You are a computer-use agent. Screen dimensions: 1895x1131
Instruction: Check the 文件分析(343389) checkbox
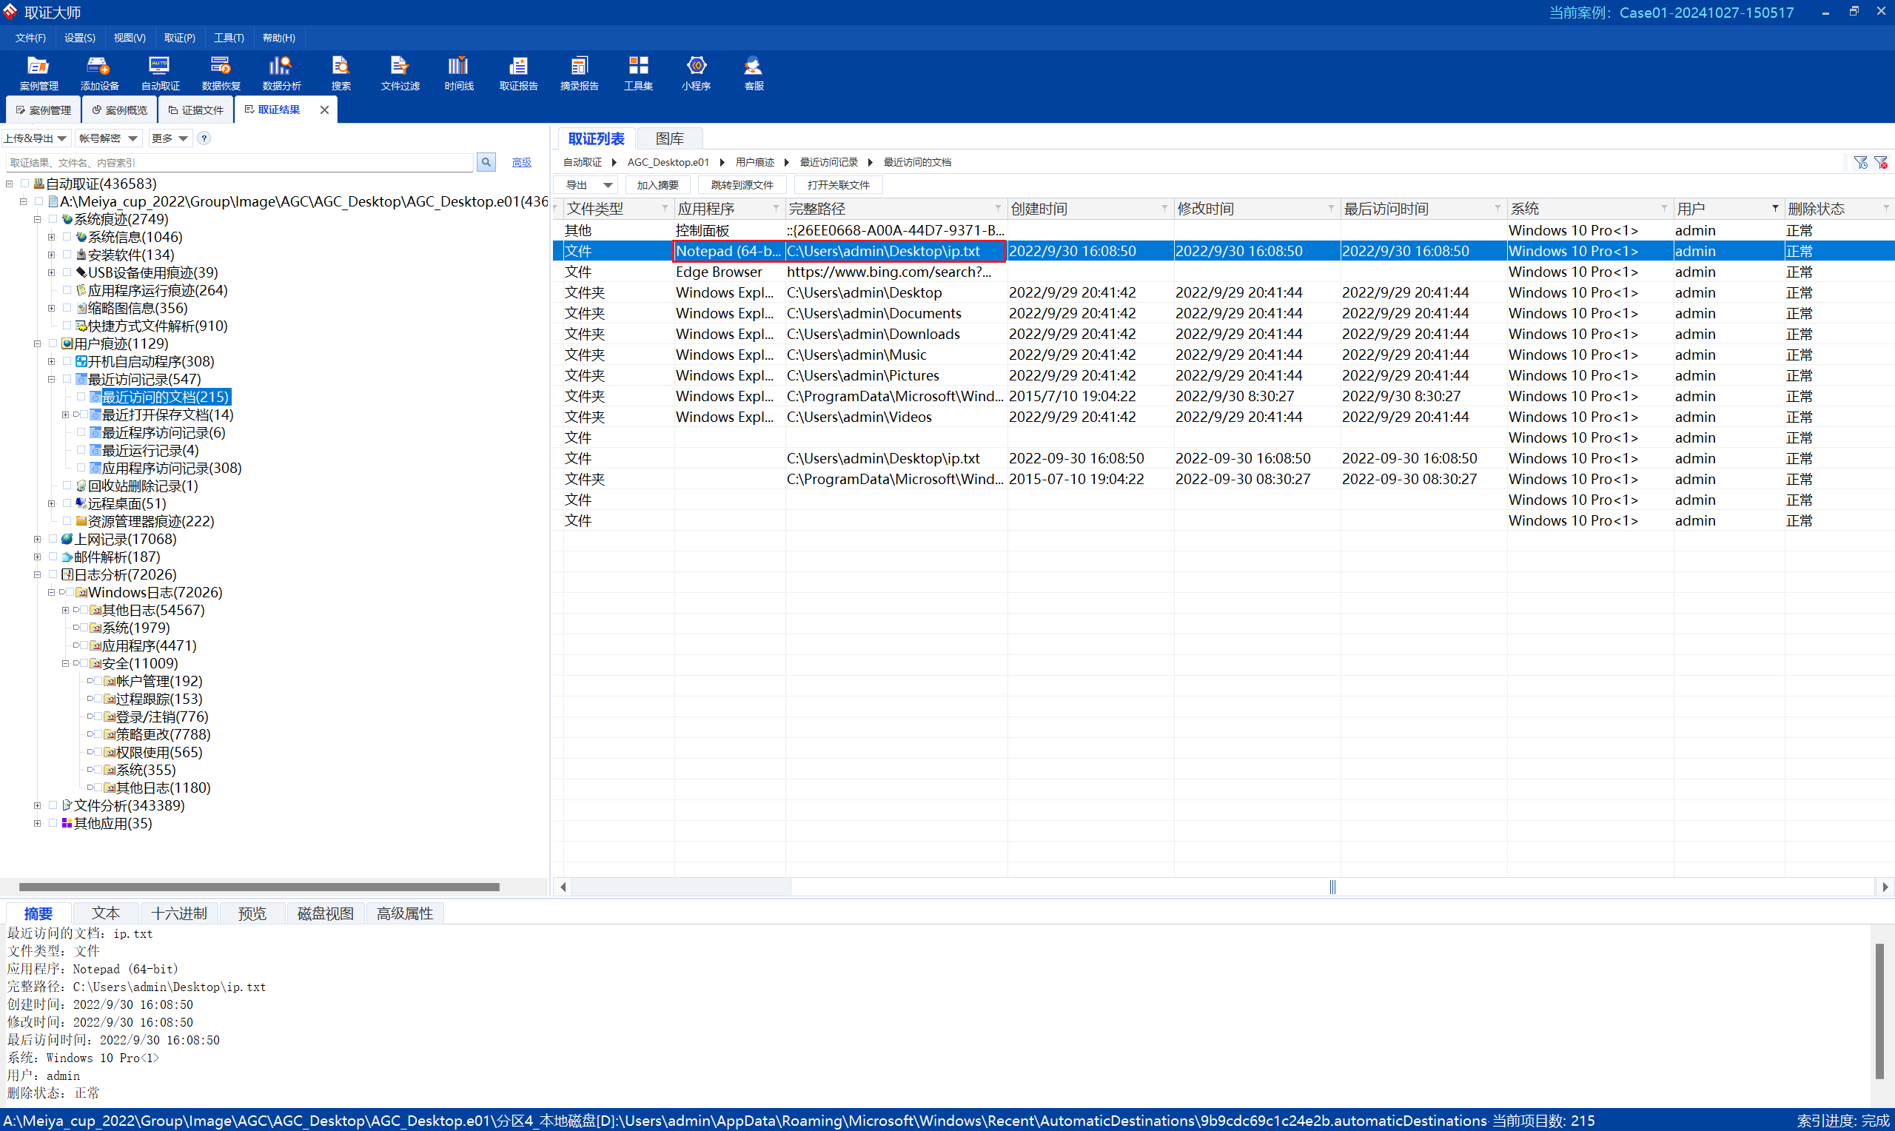(53, 805)
